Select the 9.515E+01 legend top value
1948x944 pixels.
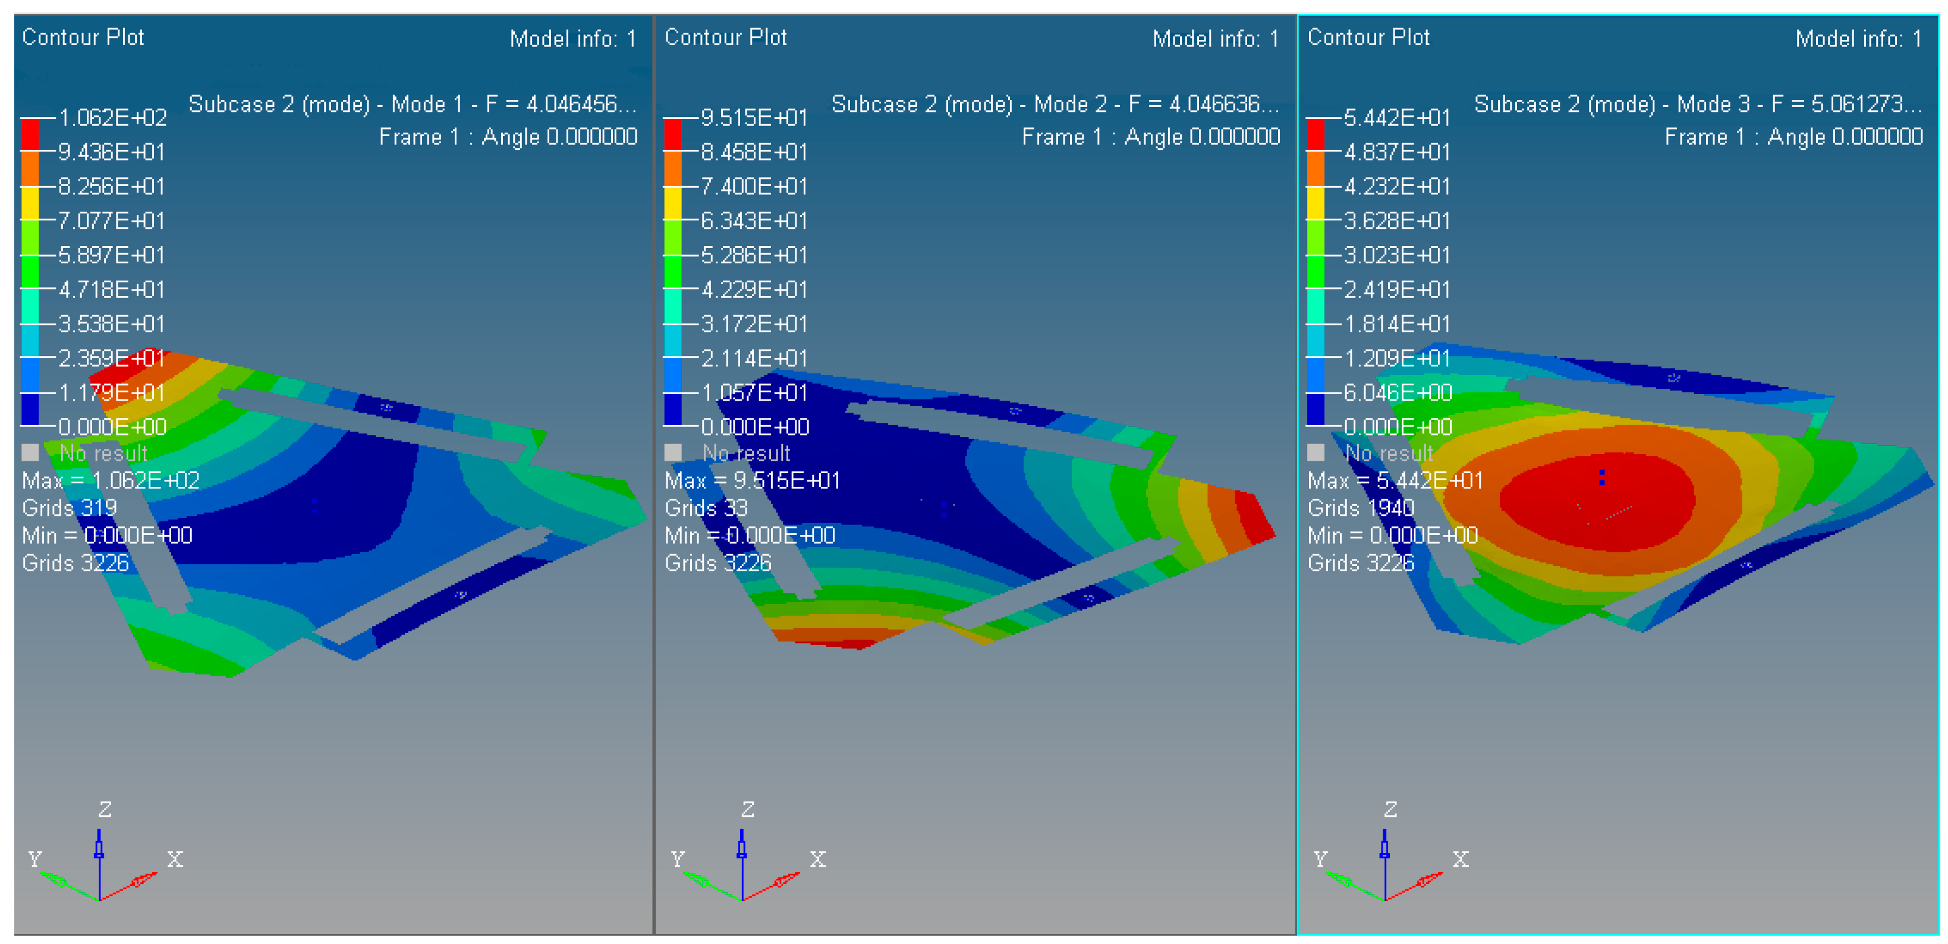click(754, 118)
